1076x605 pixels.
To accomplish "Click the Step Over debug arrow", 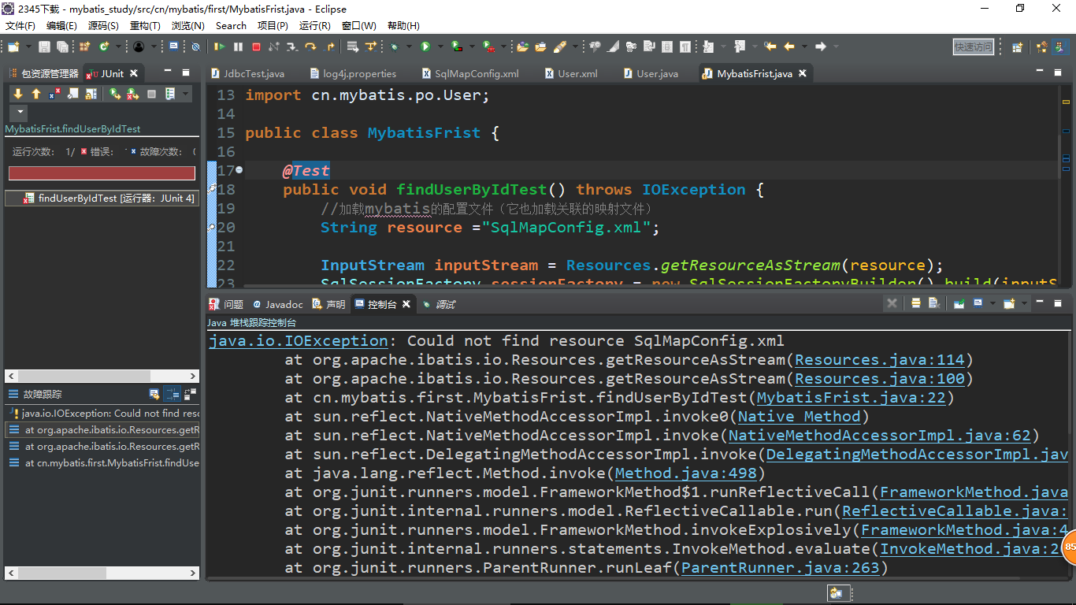I will pos(310,47).
